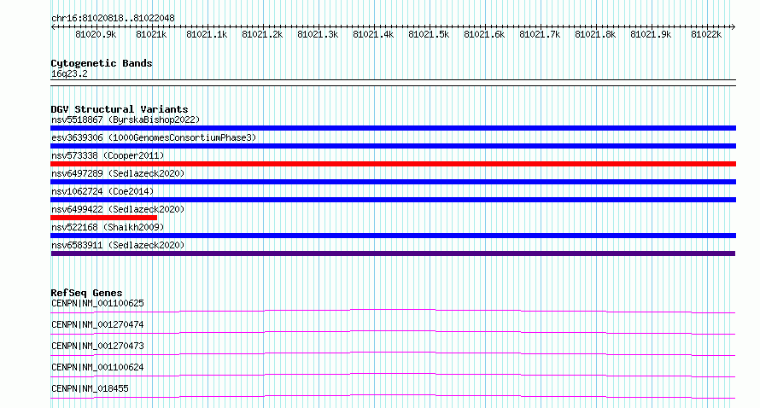Click the 81021.5k ruler tick label
This screenshot has width=760, height=408.
[429, 34]
